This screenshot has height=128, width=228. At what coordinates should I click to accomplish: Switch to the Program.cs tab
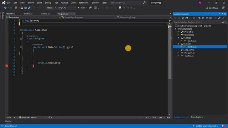pyautogui.click(x=63, y=14)
